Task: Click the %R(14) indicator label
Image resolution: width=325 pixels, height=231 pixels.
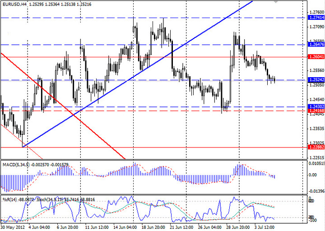Action: [x=10, y=199]
